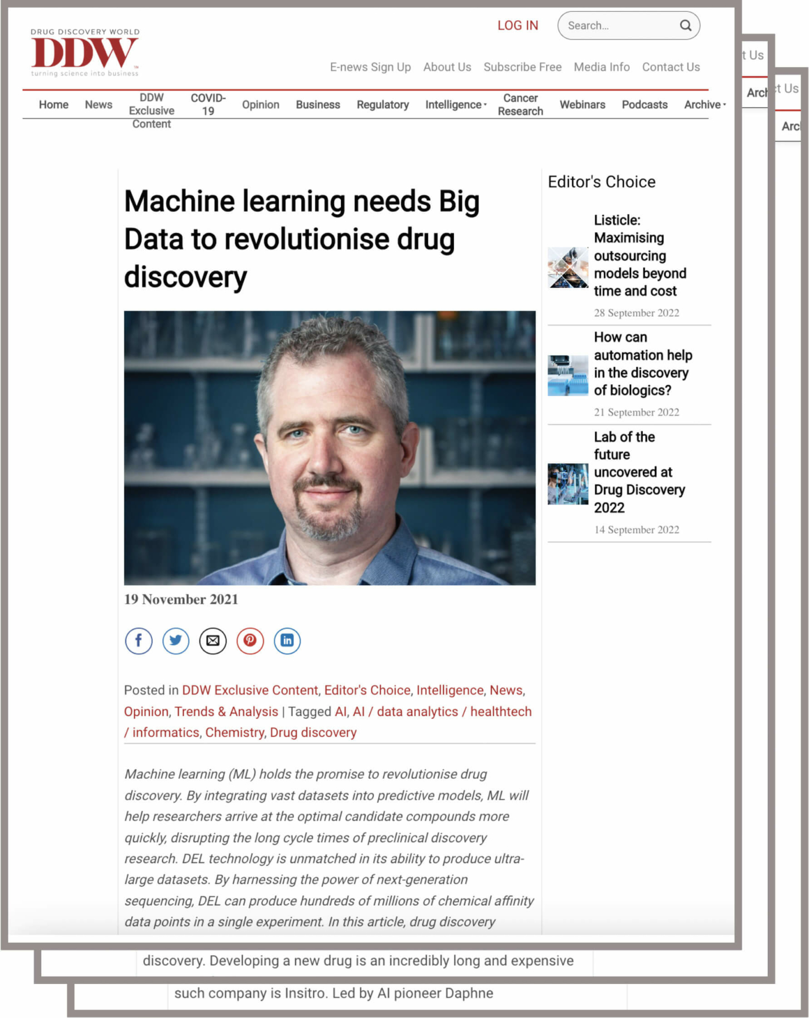The image size is (809, 1018).
Task: Go to Home in navigation bar
Action: click(54, 105)
